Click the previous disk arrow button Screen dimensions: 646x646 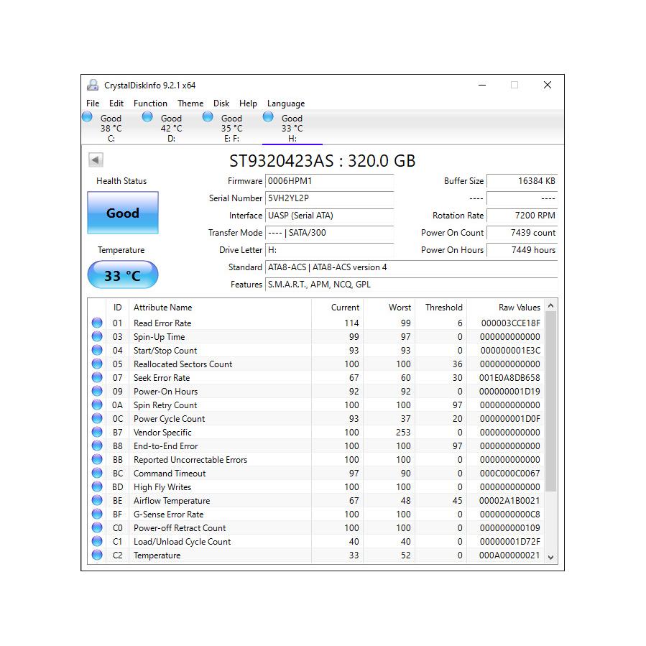(x=96, y=160)
